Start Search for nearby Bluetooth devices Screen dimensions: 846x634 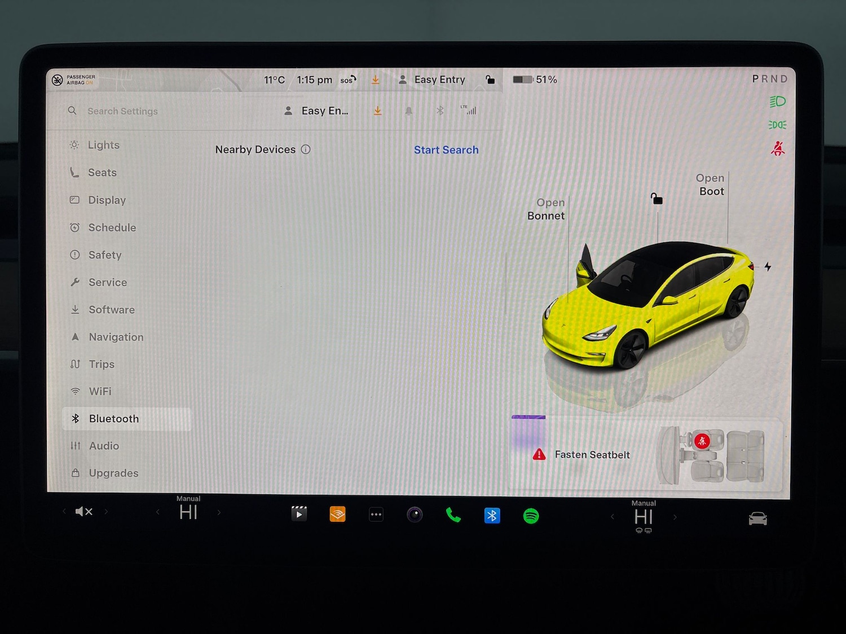click(x=446, y=150)
